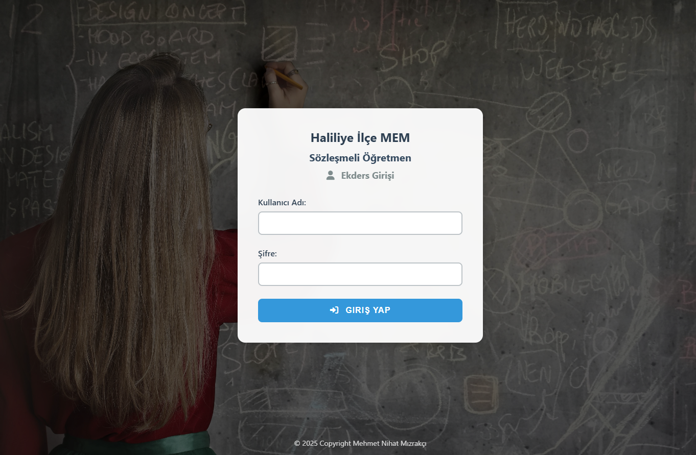Viewport: 696px width, 455px height.
Task: Click the sign-in arrow icon inside Giriş Yap
Action: [x=334, y=310]
